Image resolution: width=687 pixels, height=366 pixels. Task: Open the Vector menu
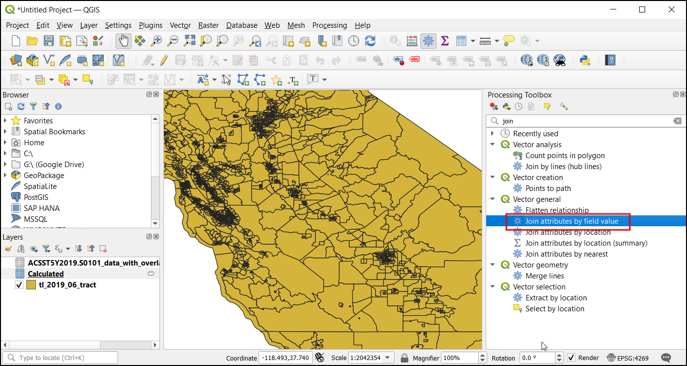pos(180,25)
